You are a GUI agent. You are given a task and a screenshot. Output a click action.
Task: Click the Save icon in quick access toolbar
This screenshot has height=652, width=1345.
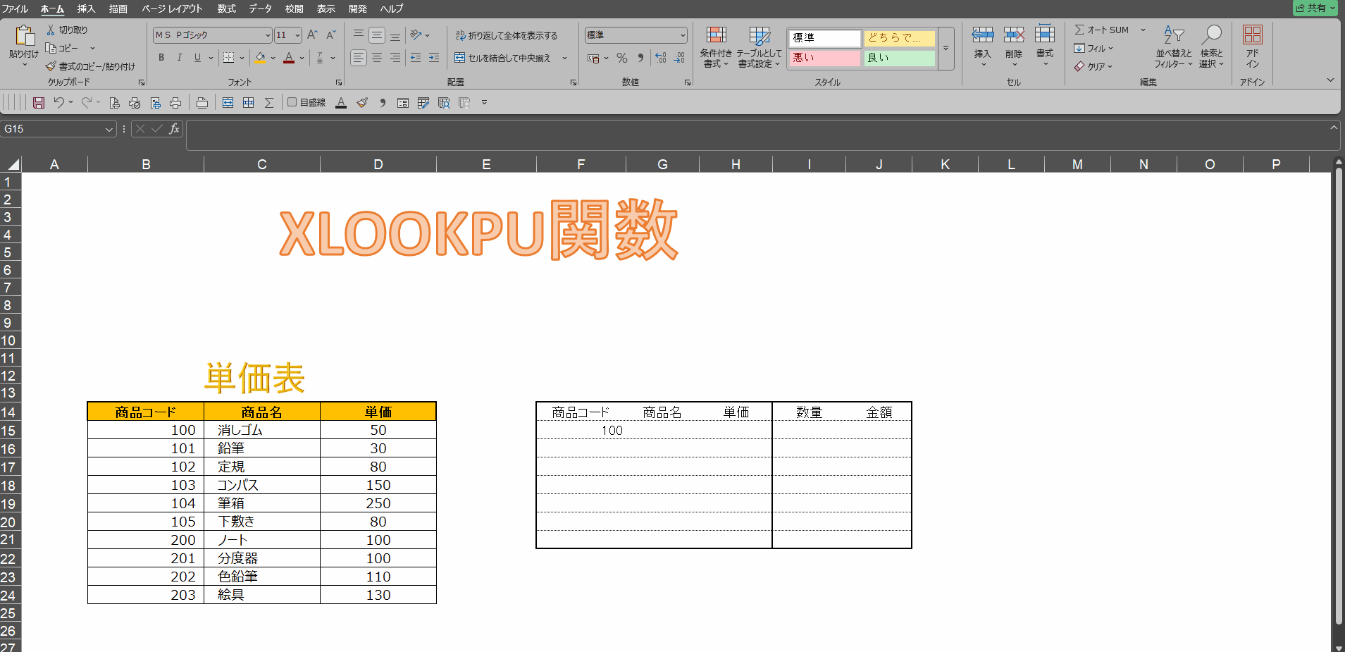[39, 103]
